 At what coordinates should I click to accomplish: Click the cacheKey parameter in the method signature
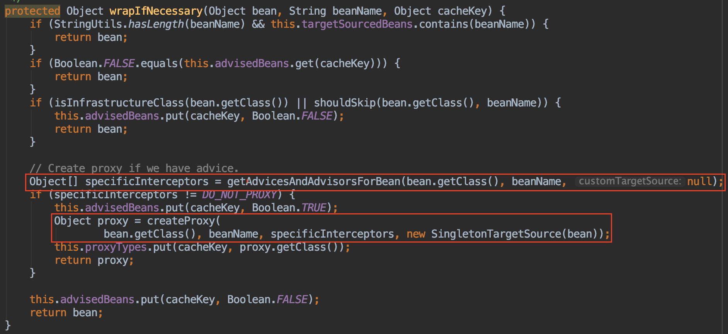462,11
